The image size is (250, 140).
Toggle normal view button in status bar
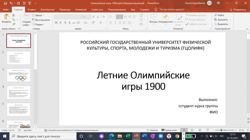pyautogui.click(x=184, y=130)
